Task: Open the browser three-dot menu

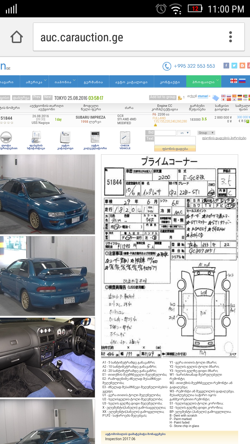Action: (x=231, y=37)
